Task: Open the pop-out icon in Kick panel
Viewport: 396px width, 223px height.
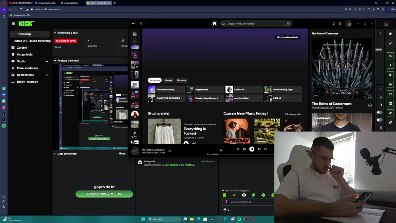Action: coord(381,127)
